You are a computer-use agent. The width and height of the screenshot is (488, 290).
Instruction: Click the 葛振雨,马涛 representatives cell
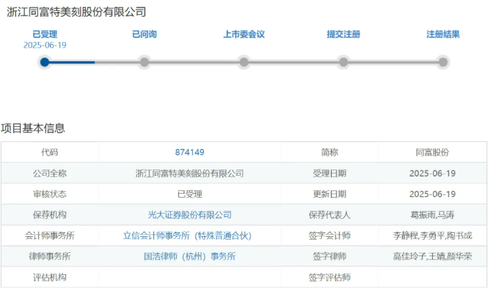(x=433, y=215)
